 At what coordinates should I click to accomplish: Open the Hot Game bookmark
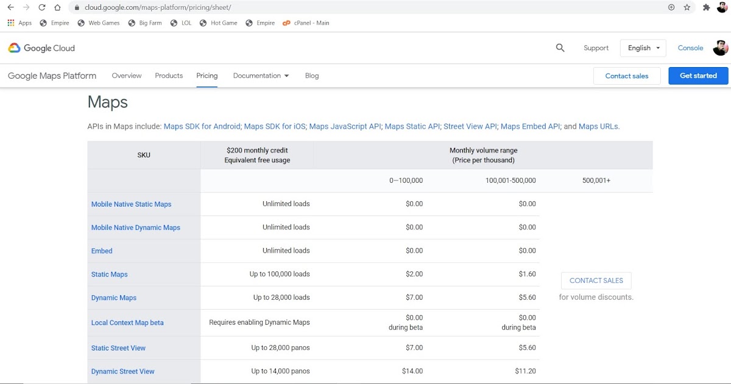[x=218, y=23]
